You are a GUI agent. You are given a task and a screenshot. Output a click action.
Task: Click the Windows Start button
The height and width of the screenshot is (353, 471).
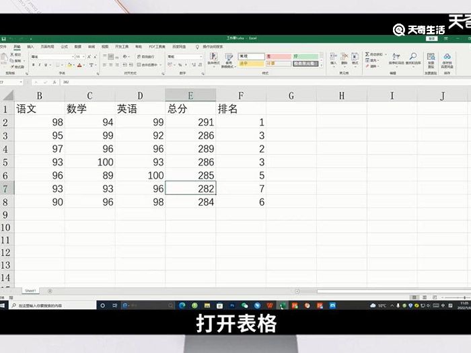(3, 305)
